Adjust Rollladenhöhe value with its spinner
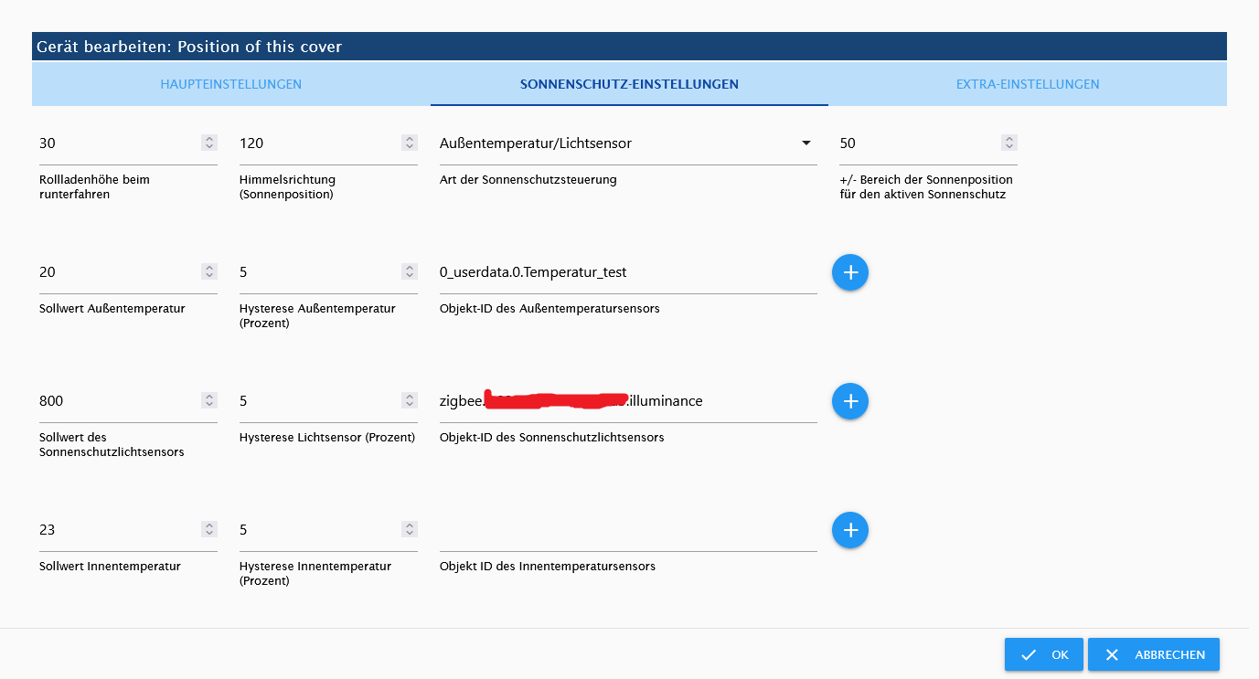Screen dimensions: 1259x679 pos(209,143)
